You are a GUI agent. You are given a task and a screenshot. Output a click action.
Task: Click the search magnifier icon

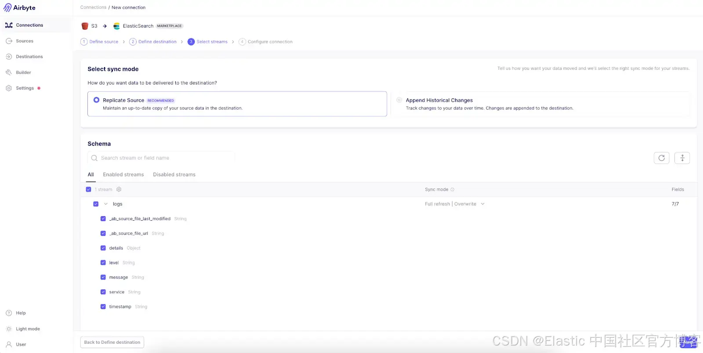coord(94,158)
